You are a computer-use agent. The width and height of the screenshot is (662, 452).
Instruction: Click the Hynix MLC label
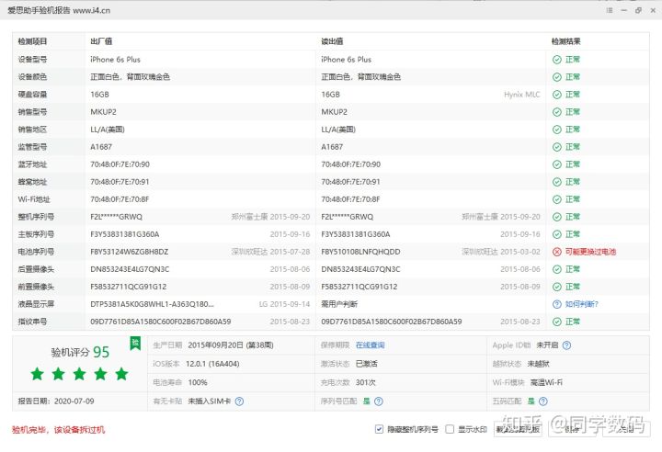[522, 95]
